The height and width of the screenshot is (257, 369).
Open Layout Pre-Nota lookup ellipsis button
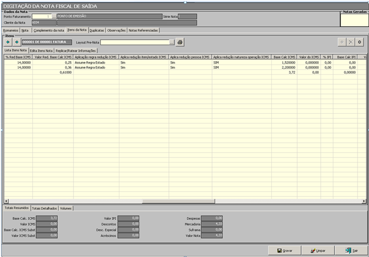(171, 42)
